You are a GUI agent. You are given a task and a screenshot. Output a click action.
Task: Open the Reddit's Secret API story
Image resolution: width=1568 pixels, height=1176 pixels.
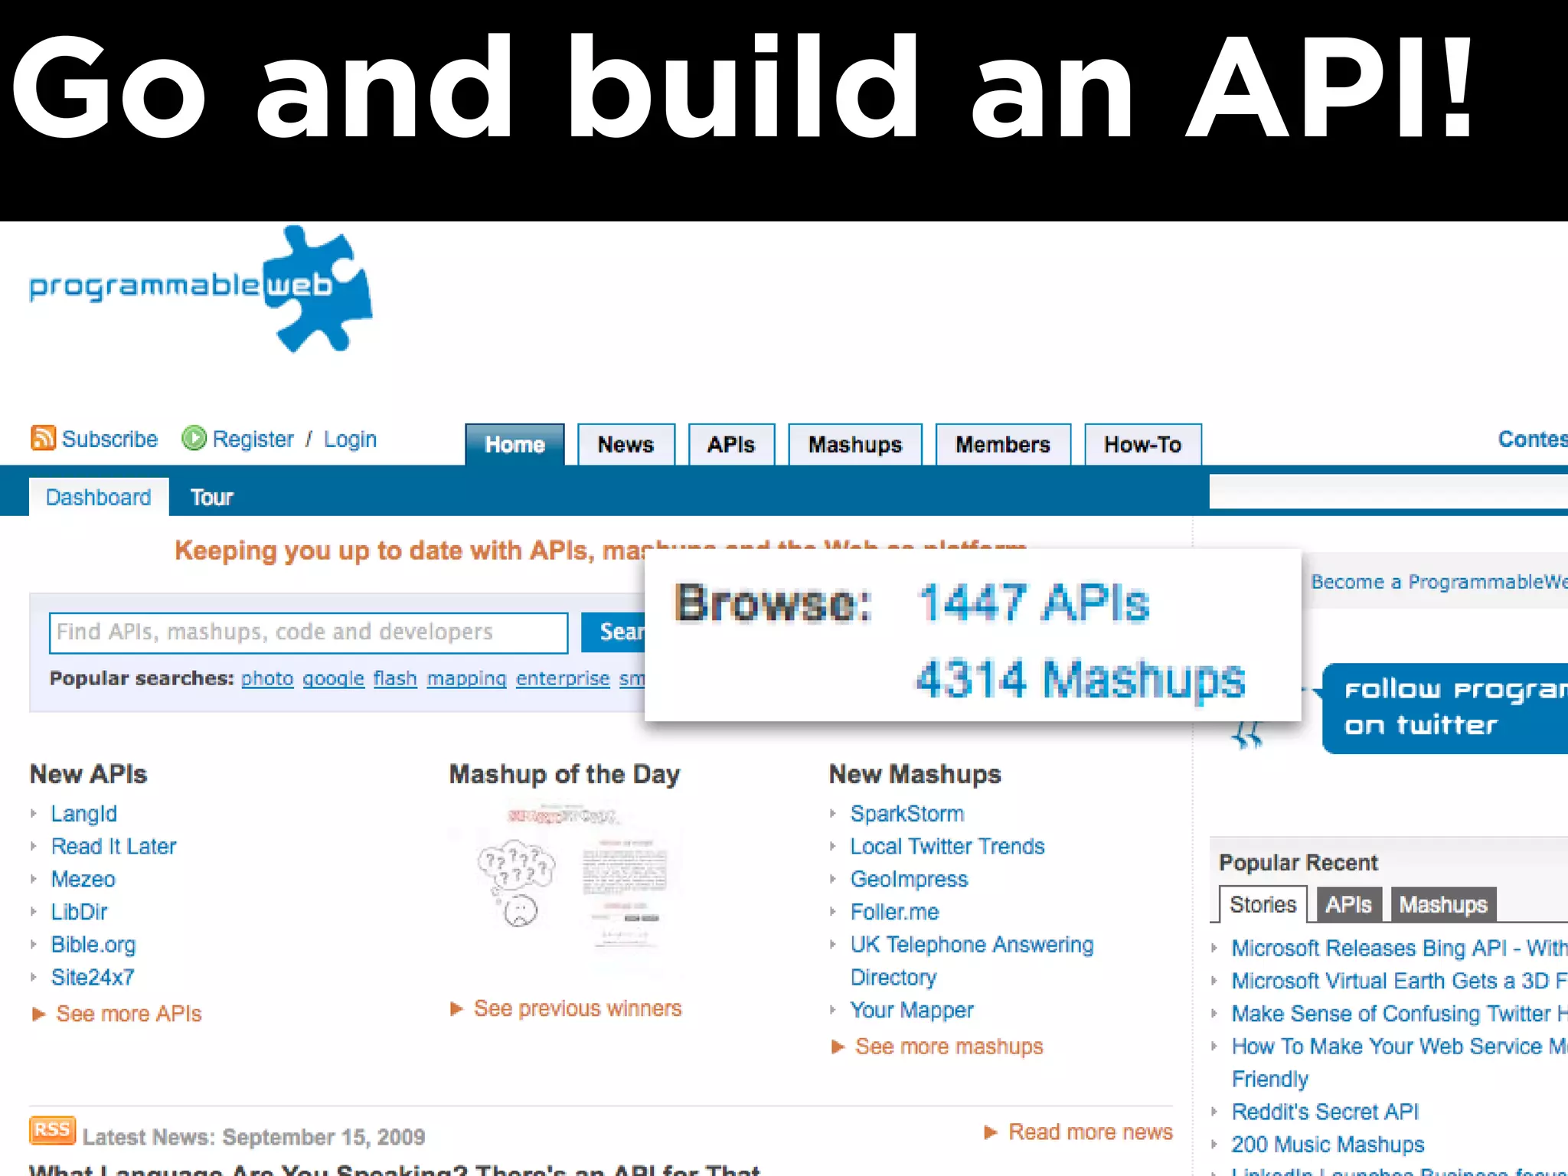pos(1325,1112)
